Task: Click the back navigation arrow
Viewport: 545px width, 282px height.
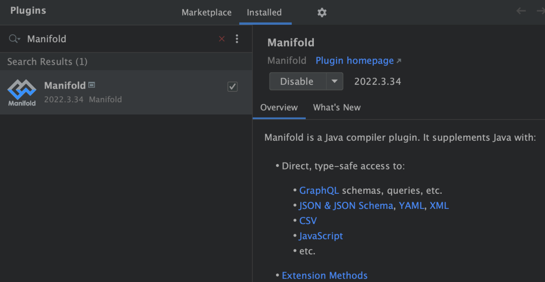Action: click(521, 11)
